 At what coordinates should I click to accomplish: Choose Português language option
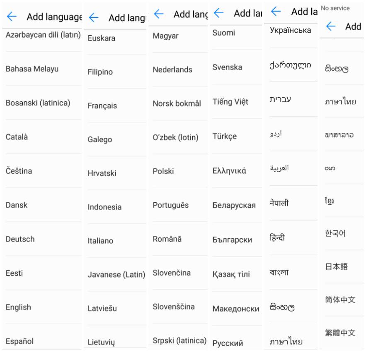pyautogui.click(x=170, y=205)
